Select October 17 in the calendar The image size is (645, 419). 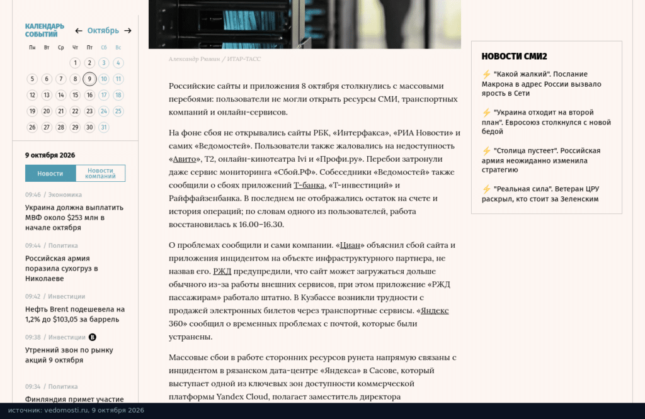pyautogui.click(x=104, y=95)
